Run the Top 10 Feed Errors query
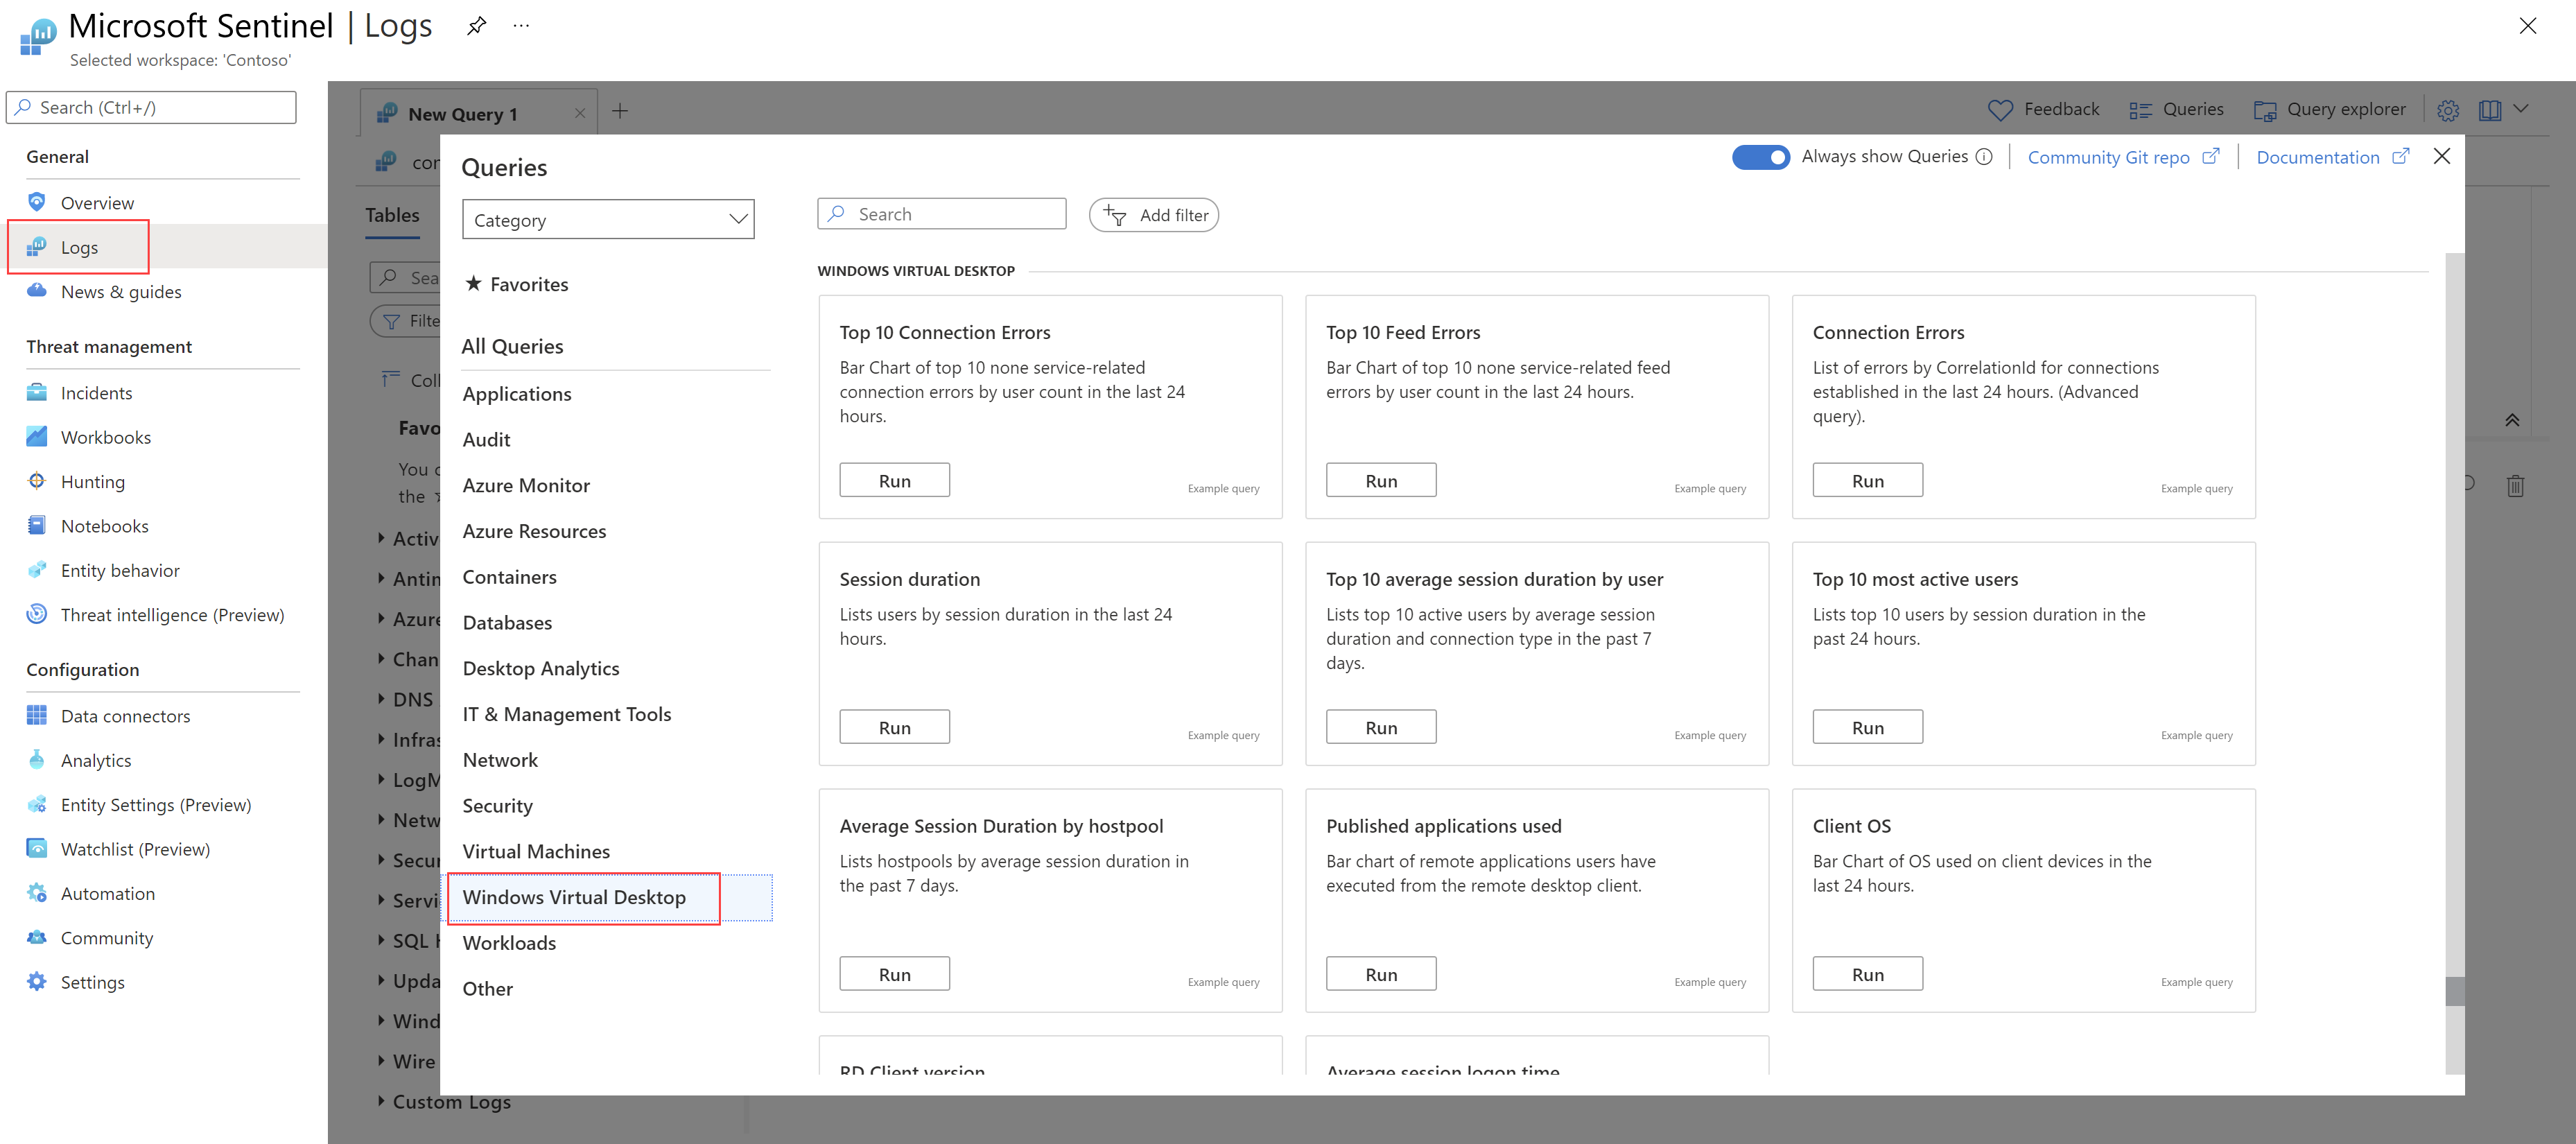Viewport: 2576px width, 1144px height. click(1380, 480)
